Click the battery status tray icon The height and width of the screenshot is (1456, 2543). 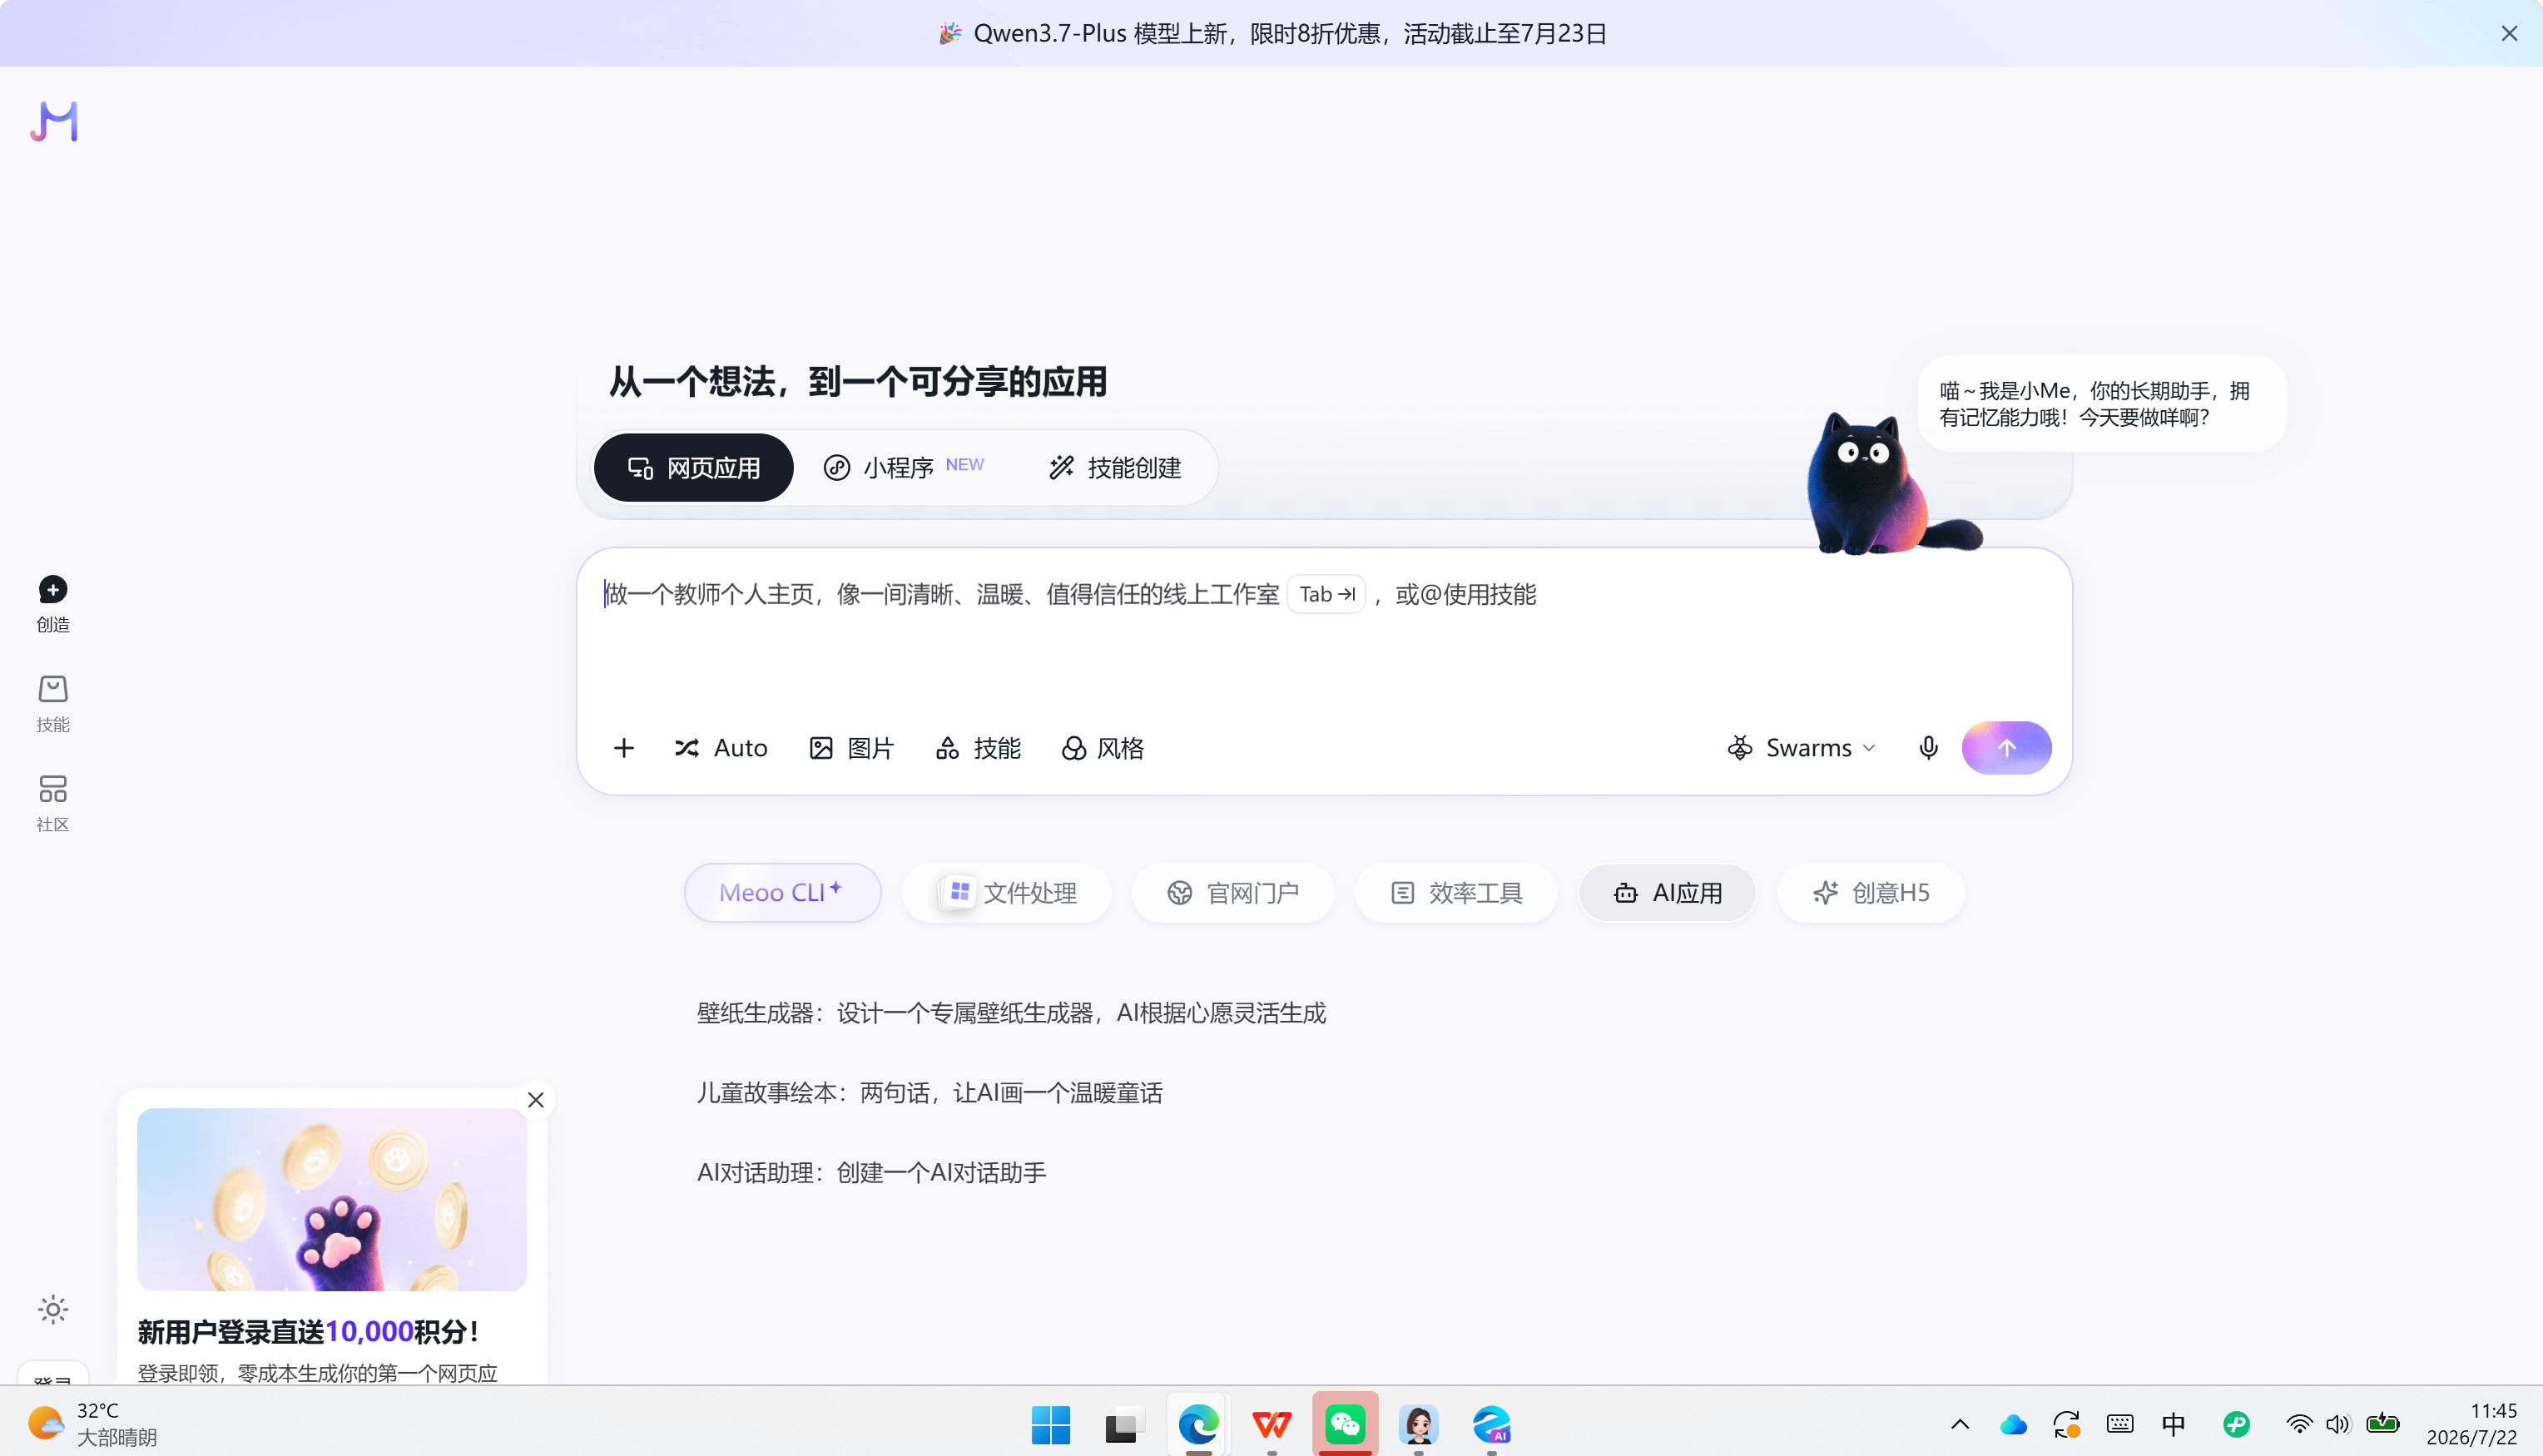[2382, 1424]
